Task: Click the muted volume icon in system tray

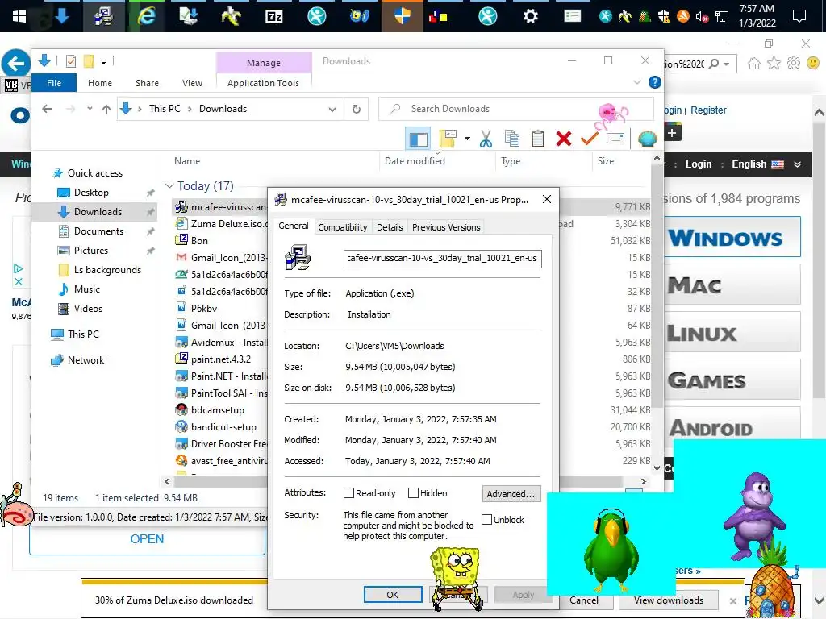Action: tap(702, 17)
